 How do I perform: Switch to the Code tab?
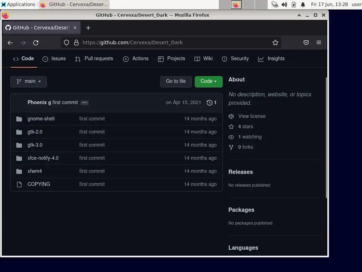(24, 59)
